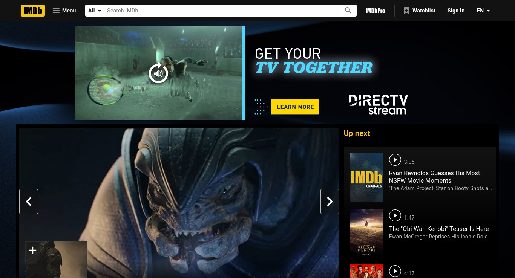The image size is (515, 278).
Task: Play the Ryan Reynolds video
Action: [395, 160]
